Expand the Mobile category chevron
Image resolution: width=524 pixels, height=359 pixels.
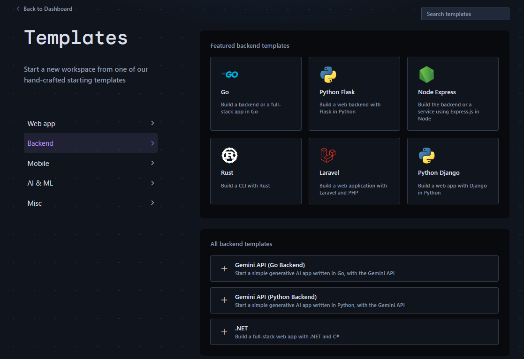(152, 163)
